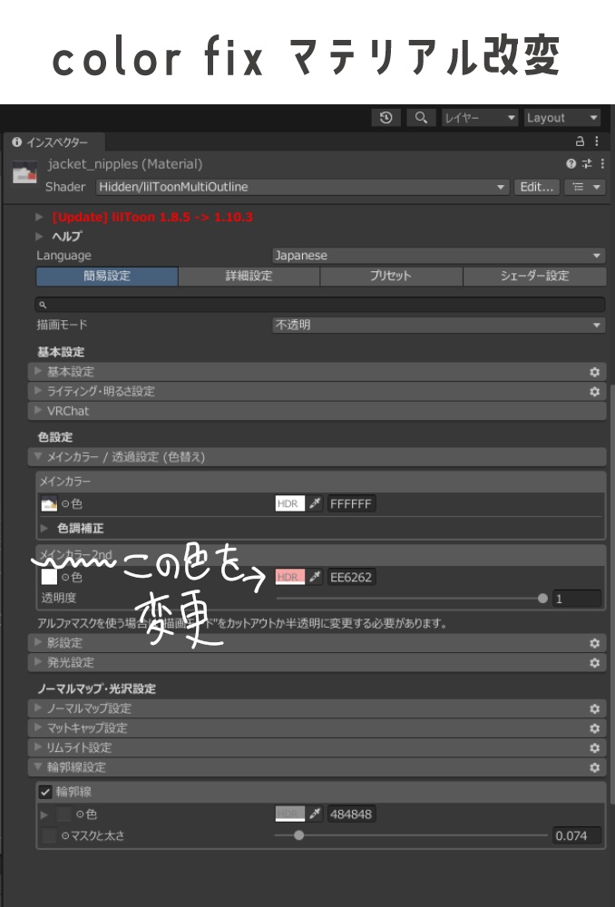The width and height of the screenshot is (615, 907).
Task: Open the Layout dropdown
Action: (562, 118)
